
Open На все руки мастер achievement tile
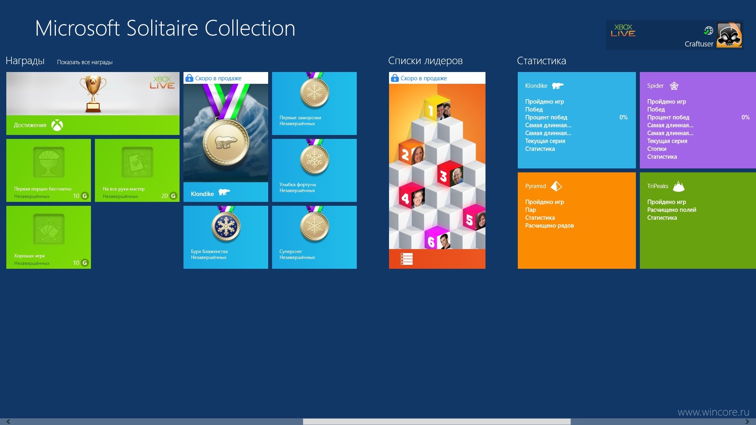137,170
